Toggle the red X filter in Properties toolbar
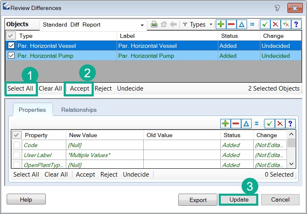This screenshot has width=307, height=214. 280,123
